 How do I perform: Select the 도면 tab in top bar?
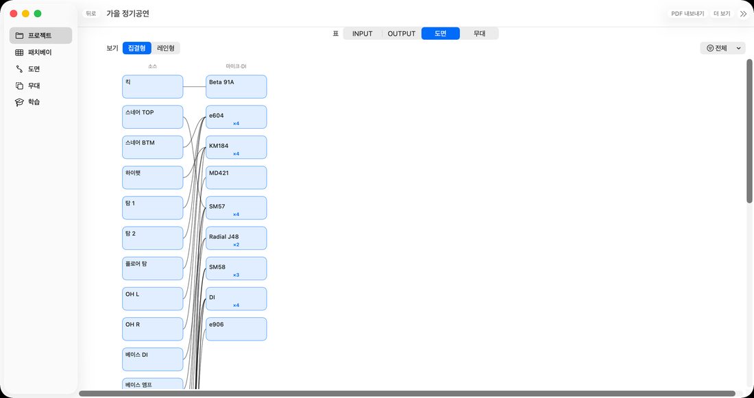point(441,34)
